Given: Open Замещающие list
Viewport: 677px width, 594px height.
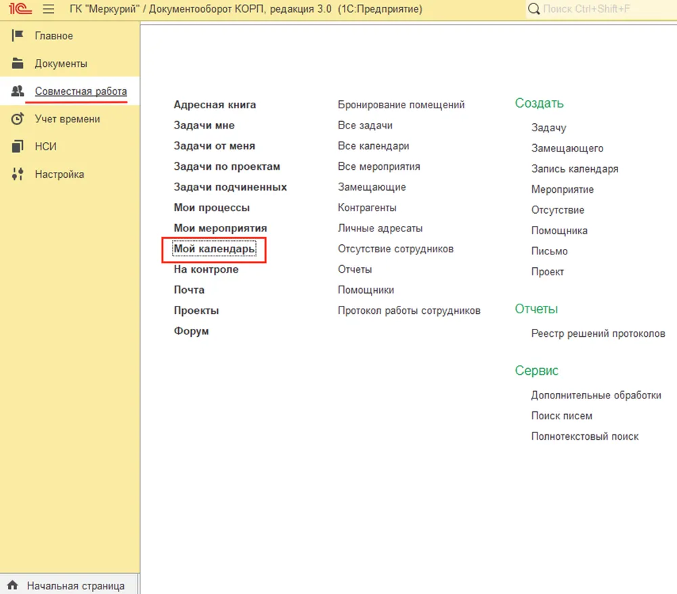Looking at the screenshot, I should pos(372,187).
